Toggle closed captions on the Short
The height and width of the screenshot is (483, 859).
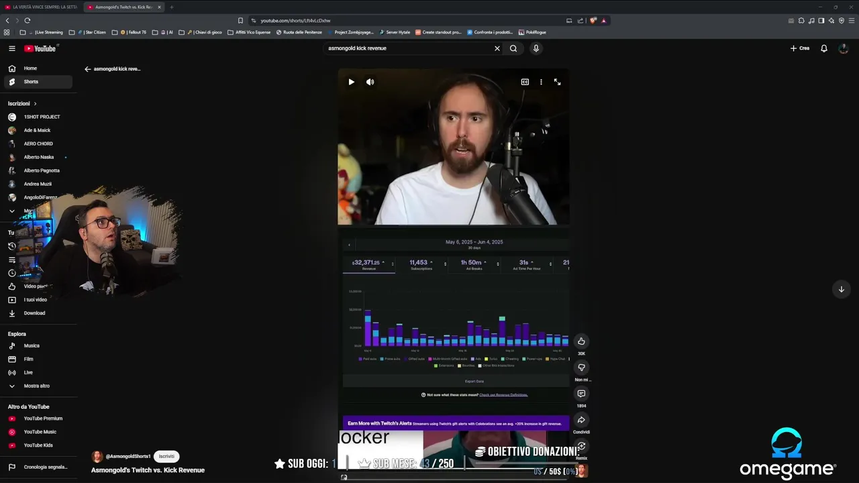click(x=525, y=82)
